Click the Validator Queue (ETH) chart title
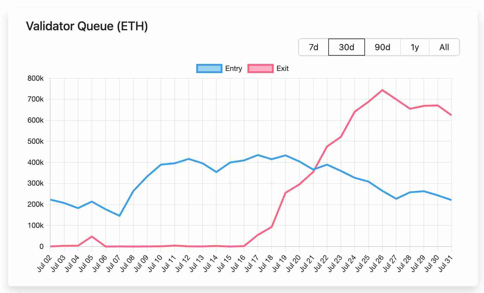Image resolution: width=484 pixels, height=293 pixels. point(87,26)
